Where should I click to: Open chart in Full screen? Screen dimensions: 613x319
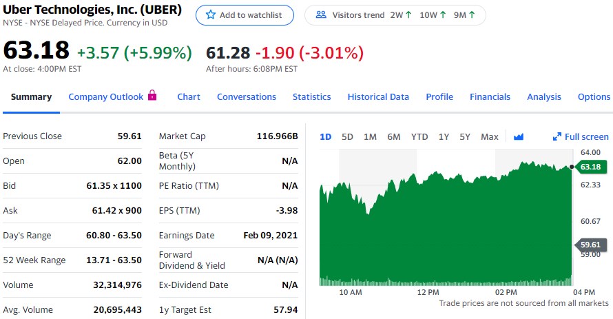pos(581,137)
